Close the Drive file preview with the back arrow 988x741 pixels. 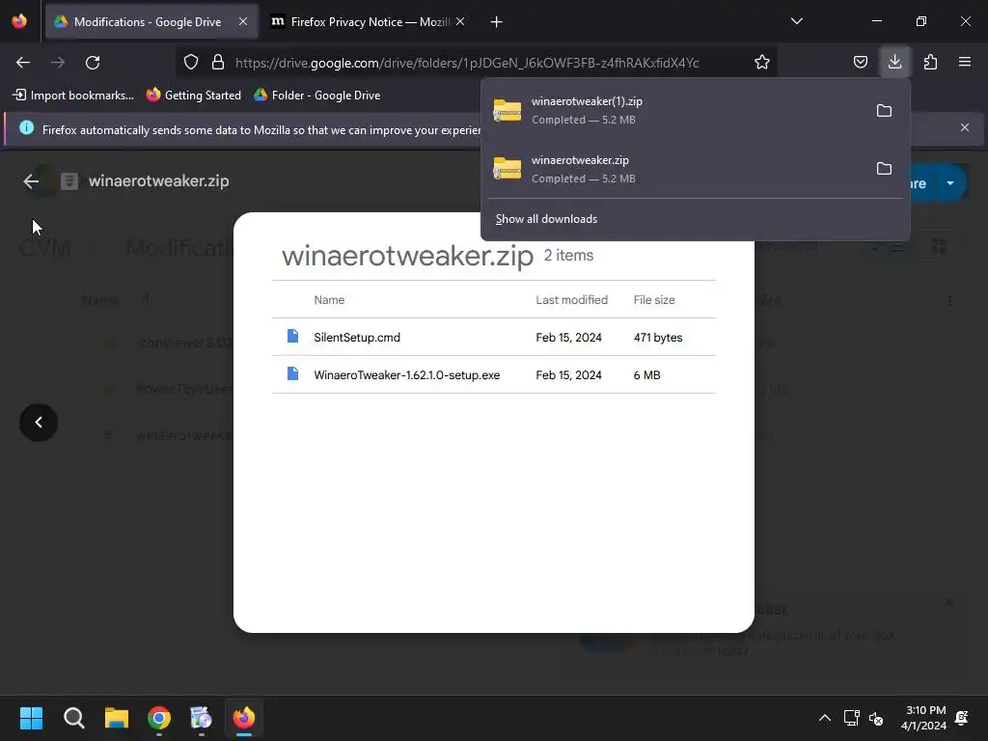coord(31,181)
